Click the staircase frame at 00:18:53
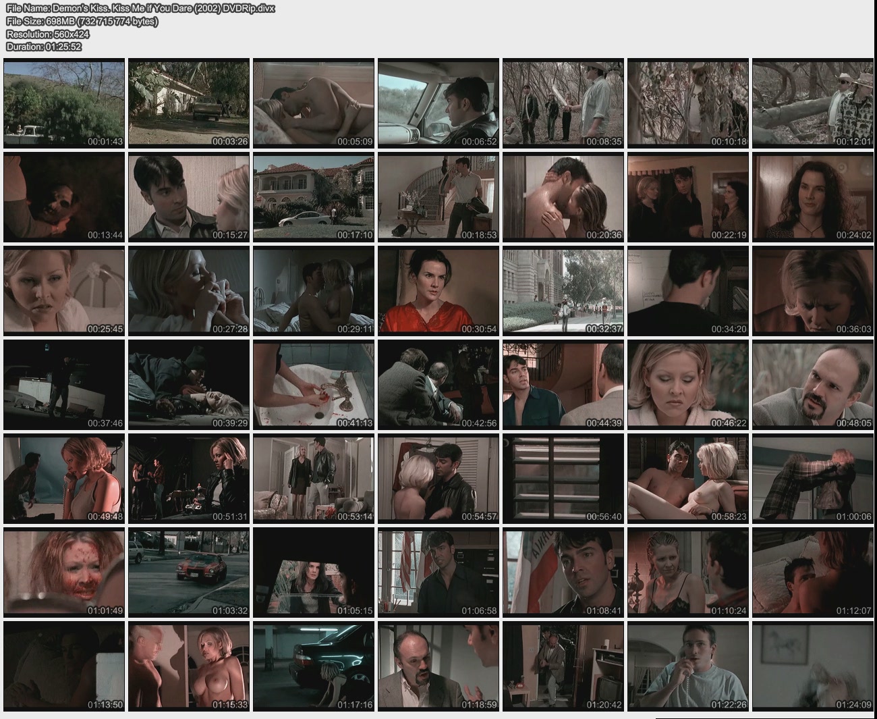877x719 pixels. 438,197
